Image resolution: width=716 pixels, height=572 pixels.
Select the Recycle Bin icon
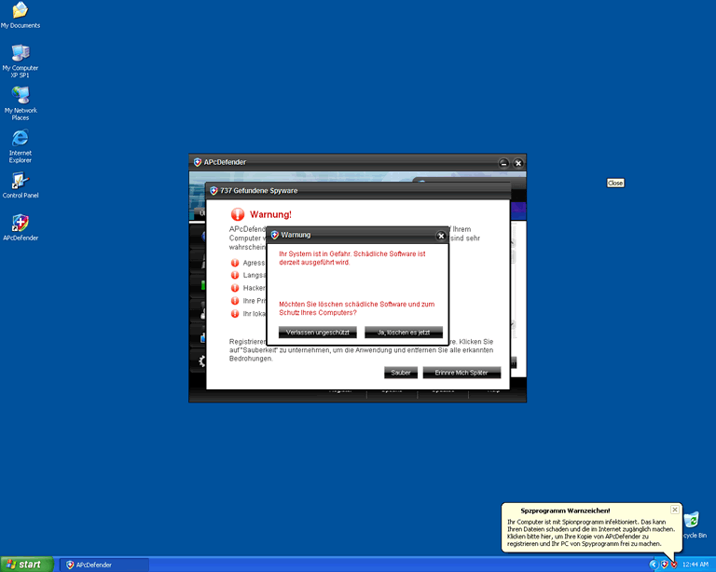(693, 522)
